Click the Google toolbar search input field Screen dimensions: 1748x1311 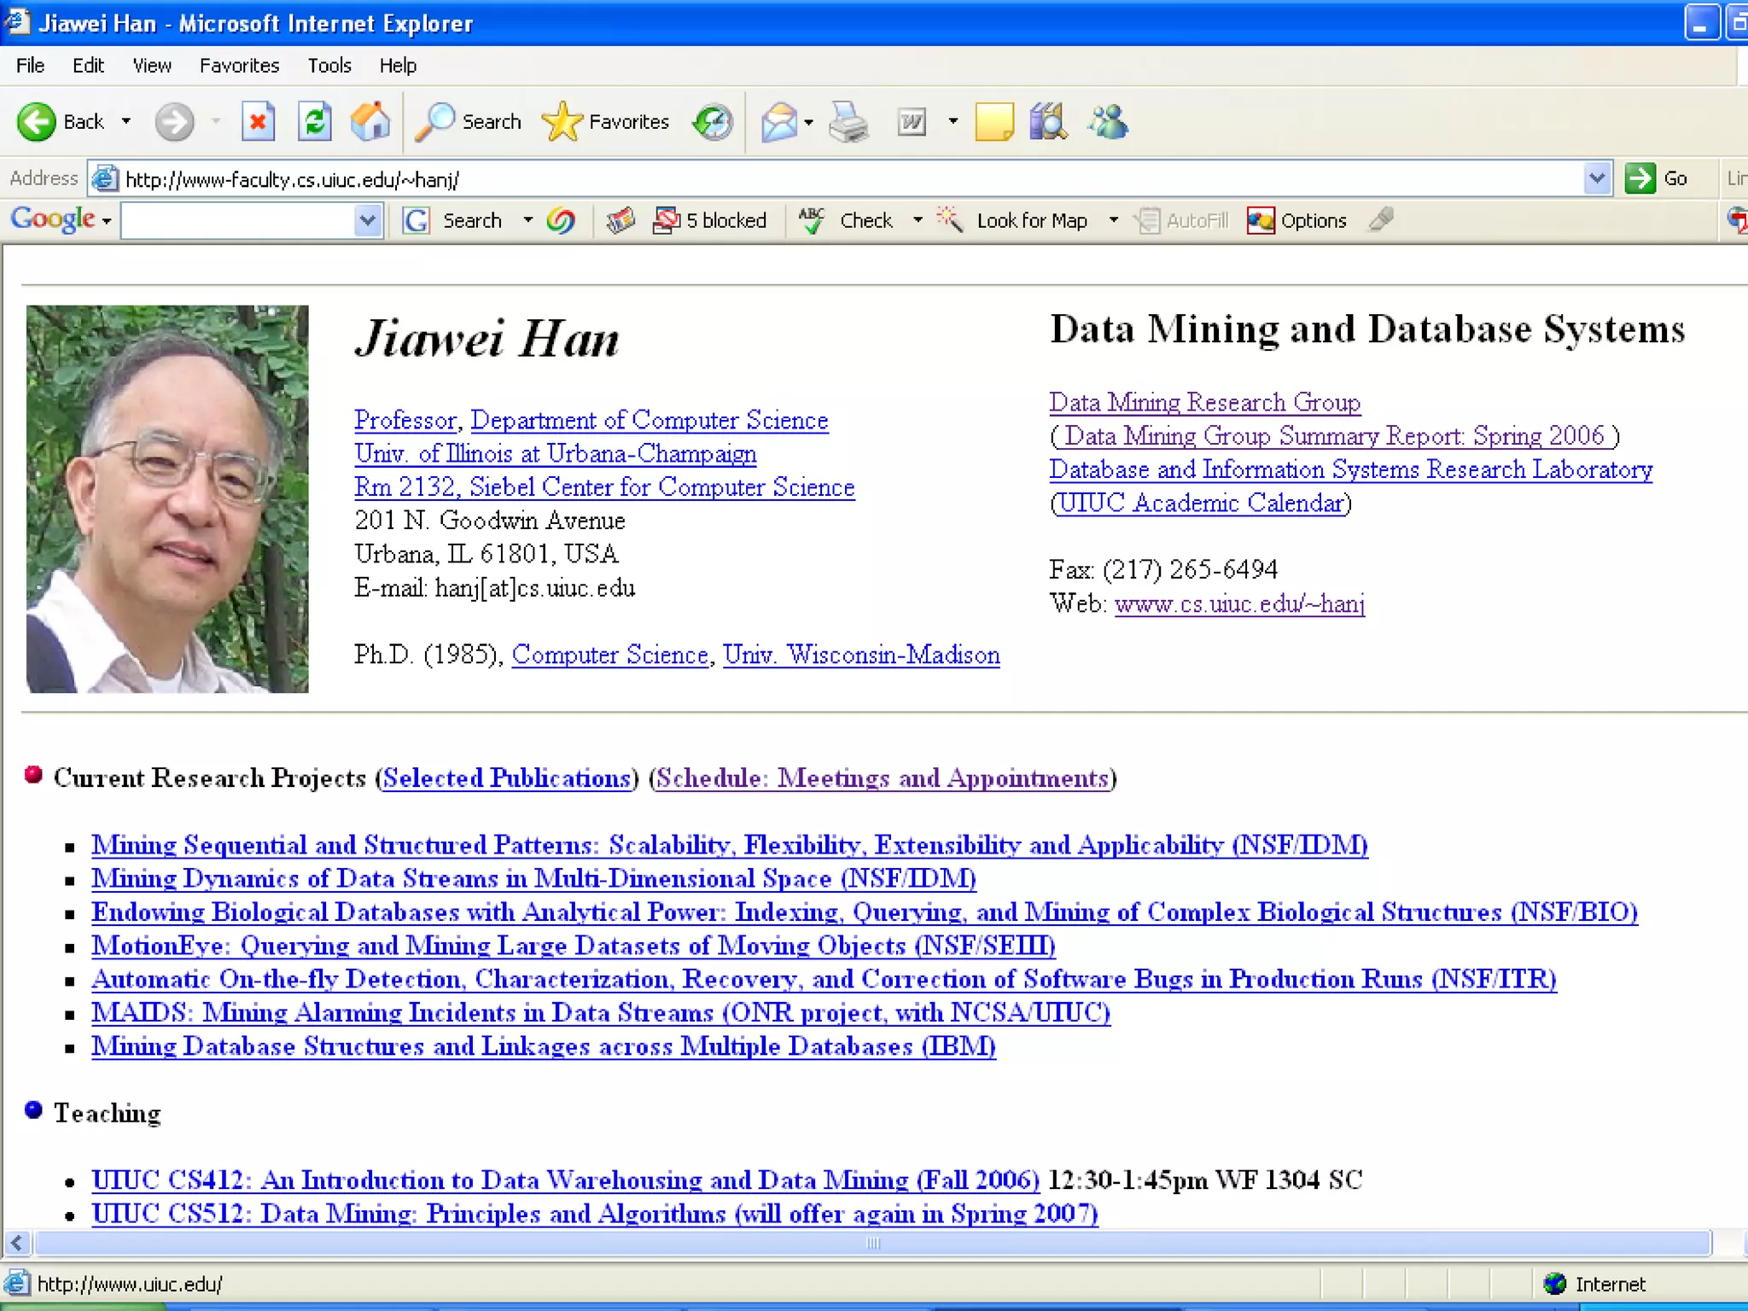(x=238, y=221)
